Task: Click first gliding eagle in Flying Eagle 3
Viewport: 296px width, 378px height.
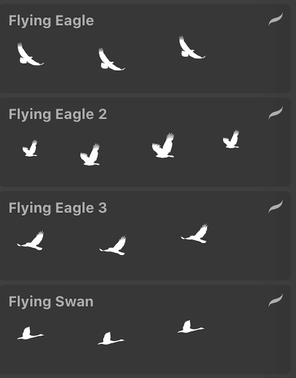Action: tap(30, 241)
